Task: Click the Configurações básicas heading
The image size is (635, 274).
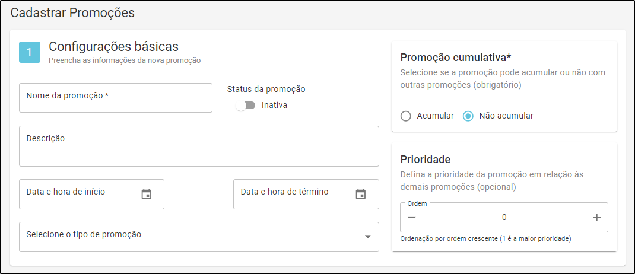Action: pyautogui.click(x=114, y=46)
